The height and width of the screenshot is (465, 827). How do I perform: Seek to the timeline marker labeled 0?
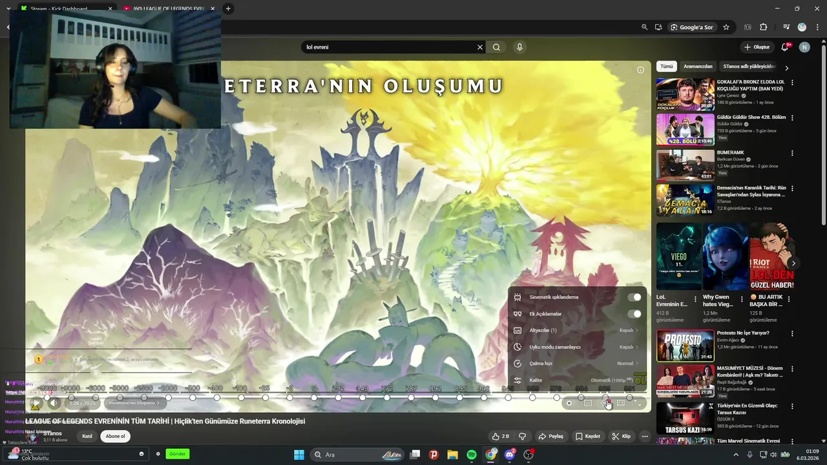(314, 397)
